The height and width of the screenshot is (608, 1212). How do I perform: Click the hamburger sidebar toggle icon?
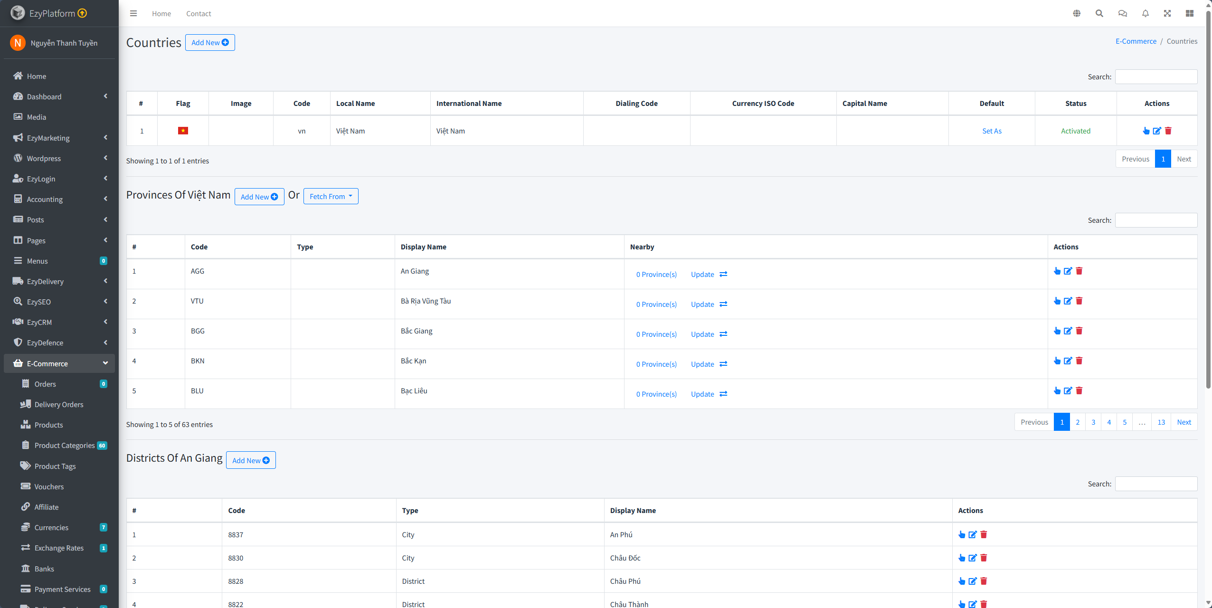coord(133,13)
